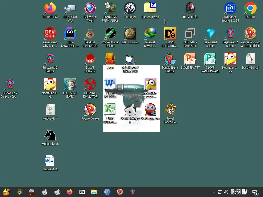
Task: Open File Explorer from the taskbar
Action: tap(94, 192)
